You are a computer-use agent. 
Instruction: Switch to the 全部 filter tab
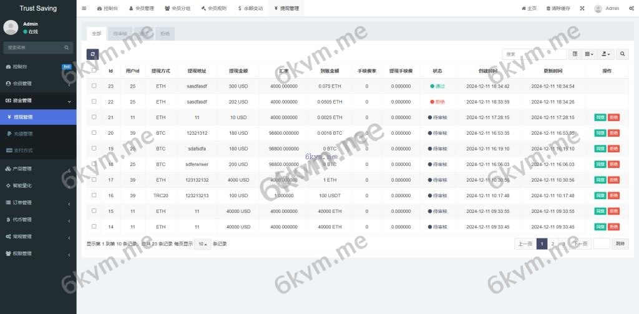coord(97,34)
